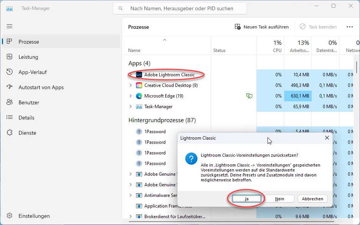Click the Einstellungen gear icon
This screenshot has height=225, width=360.
pyautogui.click(x=9, y=216)
